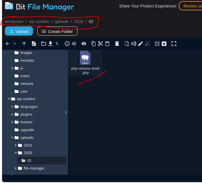Click "uploads" in the breadcrumb path
The height and width of the screenshot is (183, 202).
[61, 22]
